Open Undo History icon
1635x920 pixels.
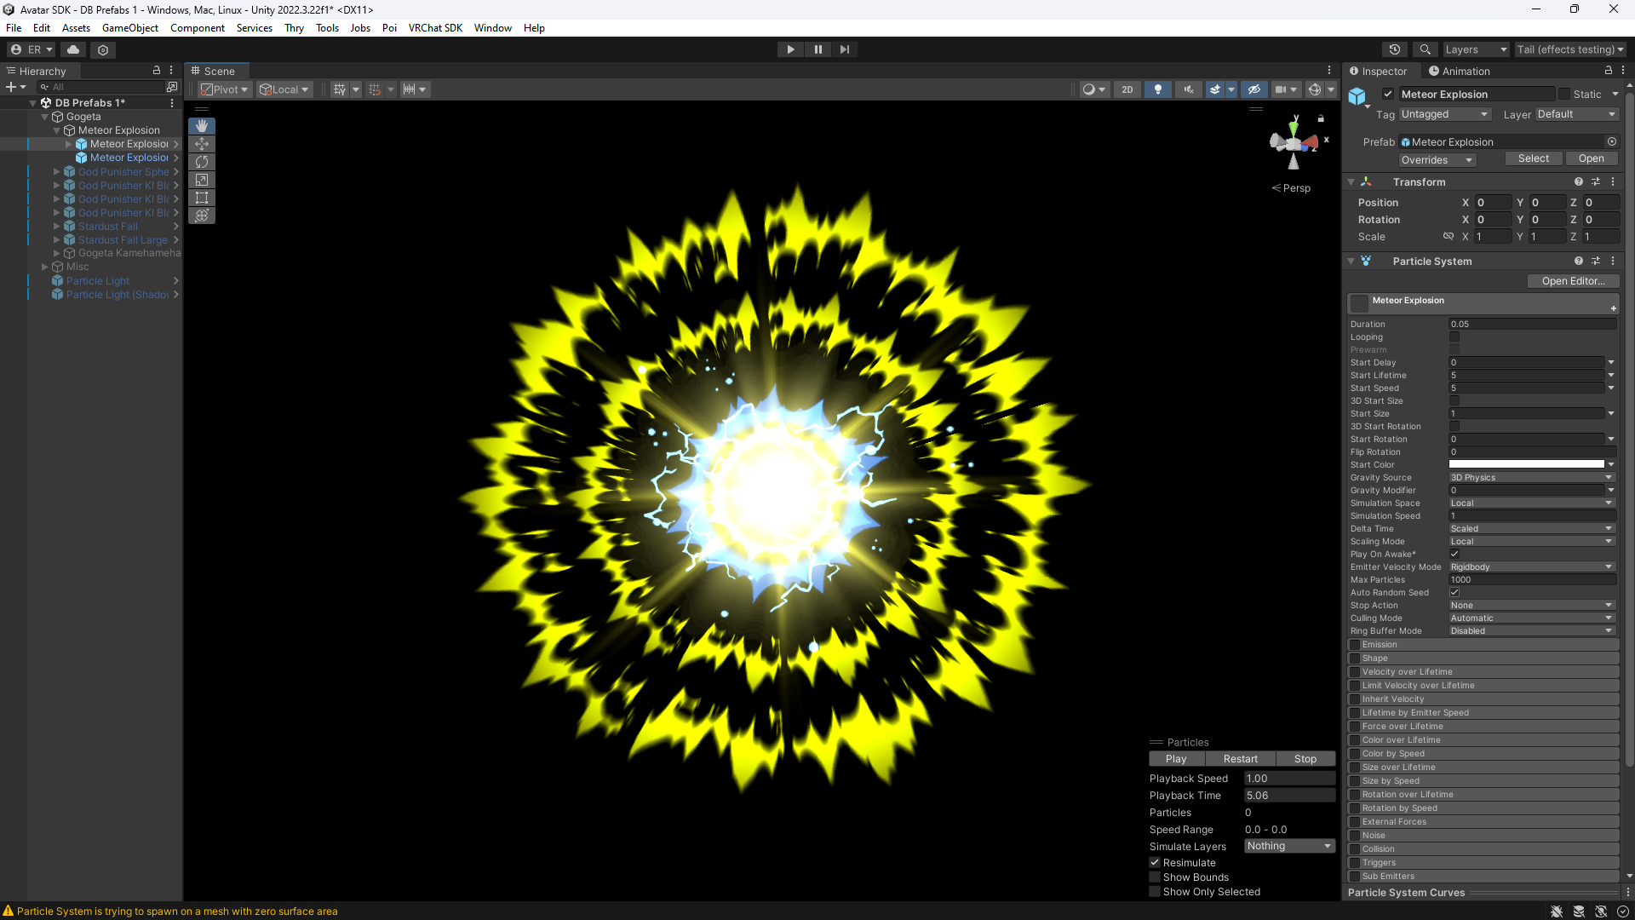pos(1394,49)
